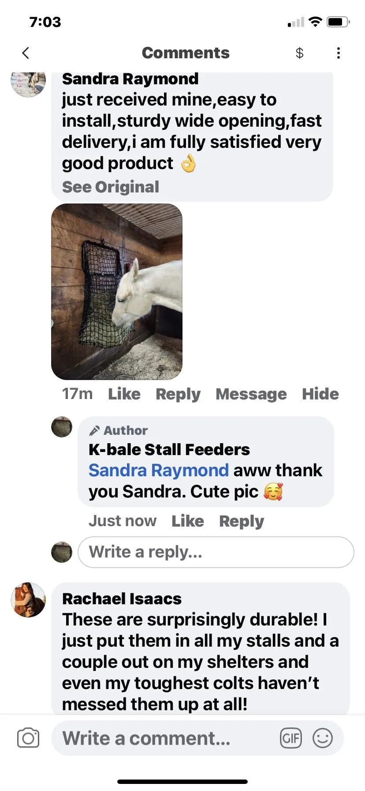Focus the Write a comment field
The width and height of the screenshot is (365, 791).
point(197,738)
